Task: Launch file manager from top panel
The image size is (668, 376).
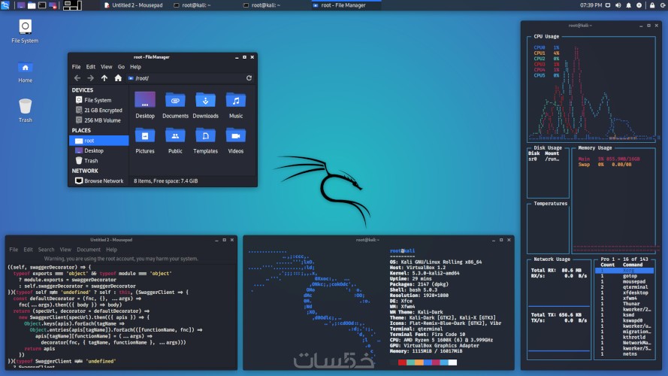Action: [32, 5]
